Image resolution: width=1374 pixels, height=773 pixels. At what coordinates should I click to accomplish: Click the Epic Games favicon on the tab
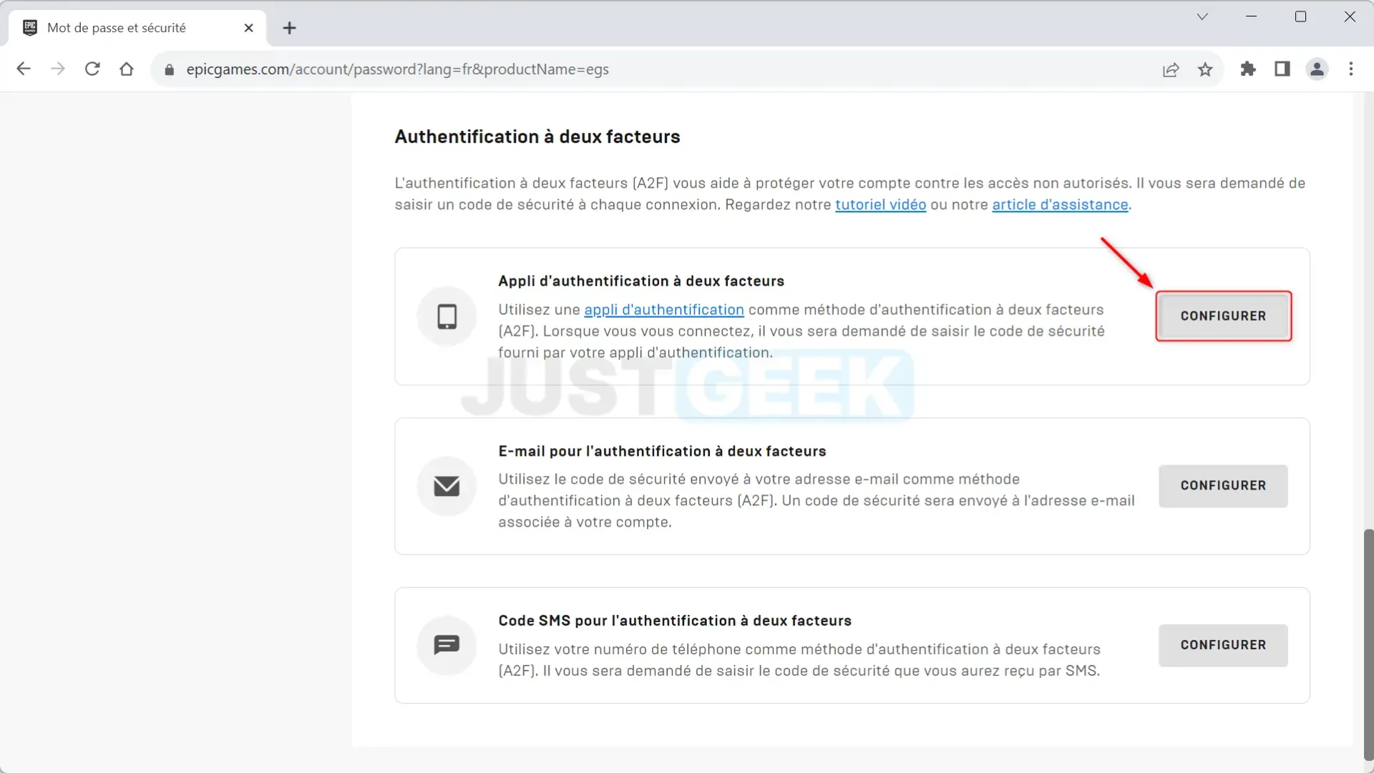click(x=30, y=28)
